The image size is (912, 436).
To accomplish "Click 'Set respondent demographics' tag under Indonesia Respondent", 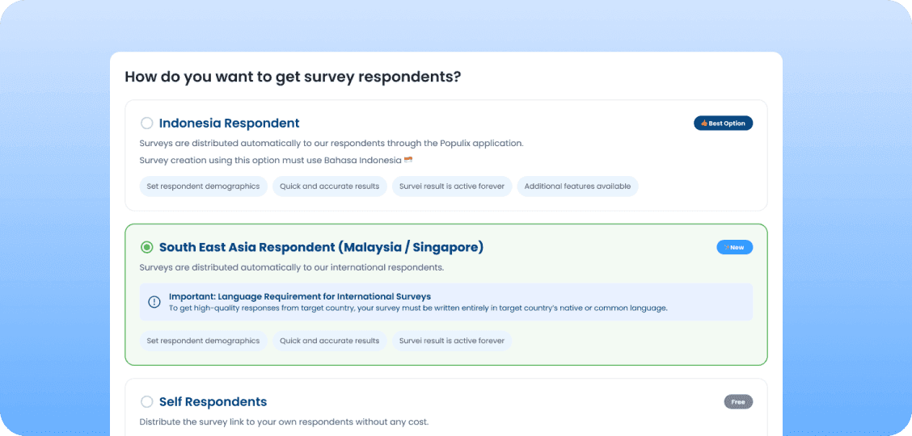I will click(x=203, y=187).
